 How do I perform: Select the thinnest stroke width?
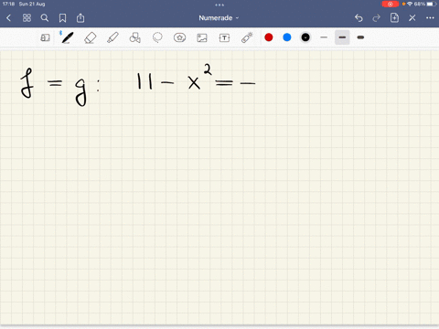[x=324, y=37]
